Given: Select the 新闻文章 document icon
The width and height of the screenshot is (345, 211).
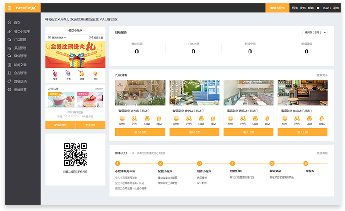Looking at the screenshot, I should [9, 65].
